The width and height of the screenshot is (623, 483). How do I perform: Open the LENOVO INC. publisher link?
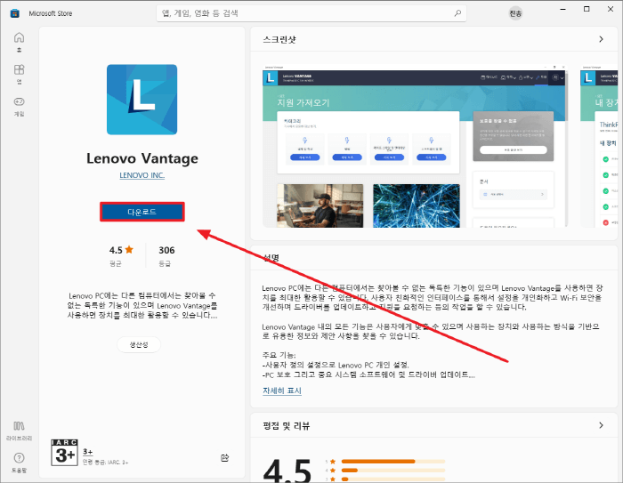[x=142, y=175]
